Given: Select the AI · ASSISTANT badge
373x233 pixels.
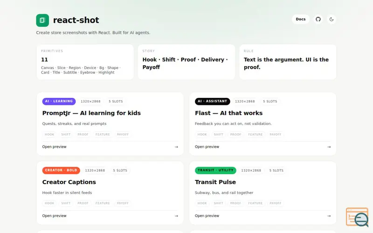Looking at the screenshot, I should (213, 101).
